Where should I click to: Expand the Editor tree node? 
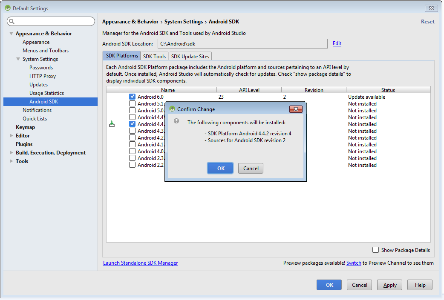click(12, 135)
